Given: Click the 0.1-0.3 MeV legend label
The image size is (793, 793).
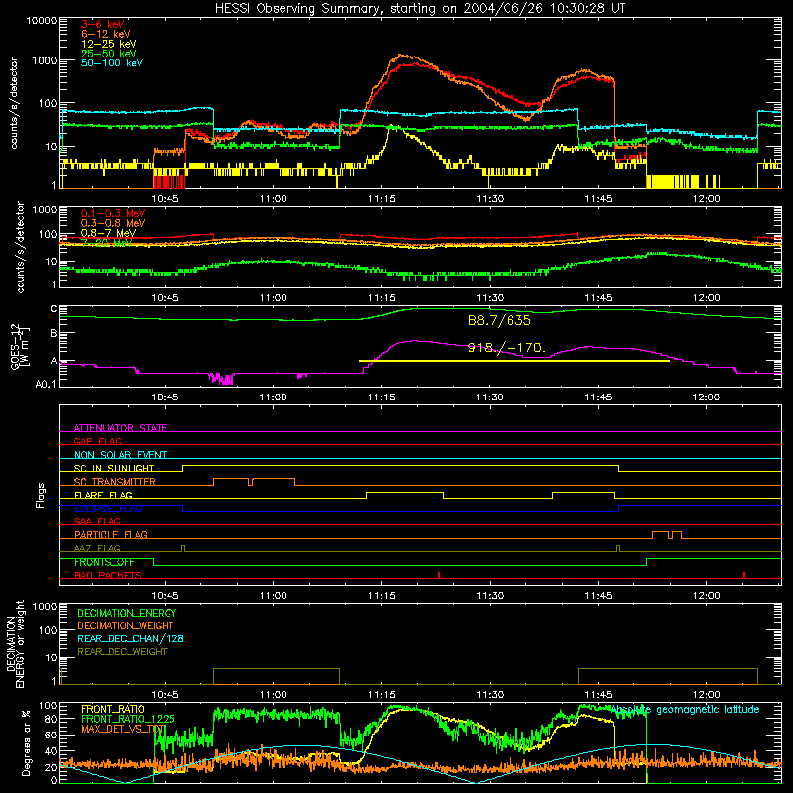Looking at the screenshot, I should 113,213.
